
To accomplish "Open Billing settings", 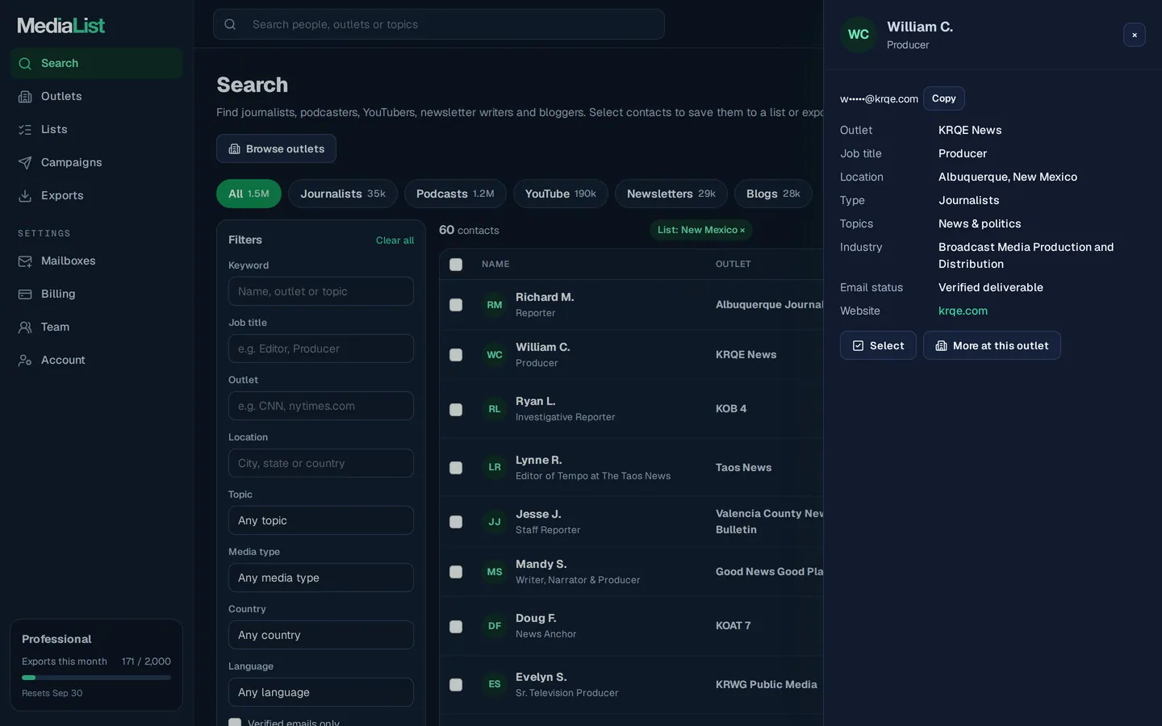I will (x=96, y=294).
